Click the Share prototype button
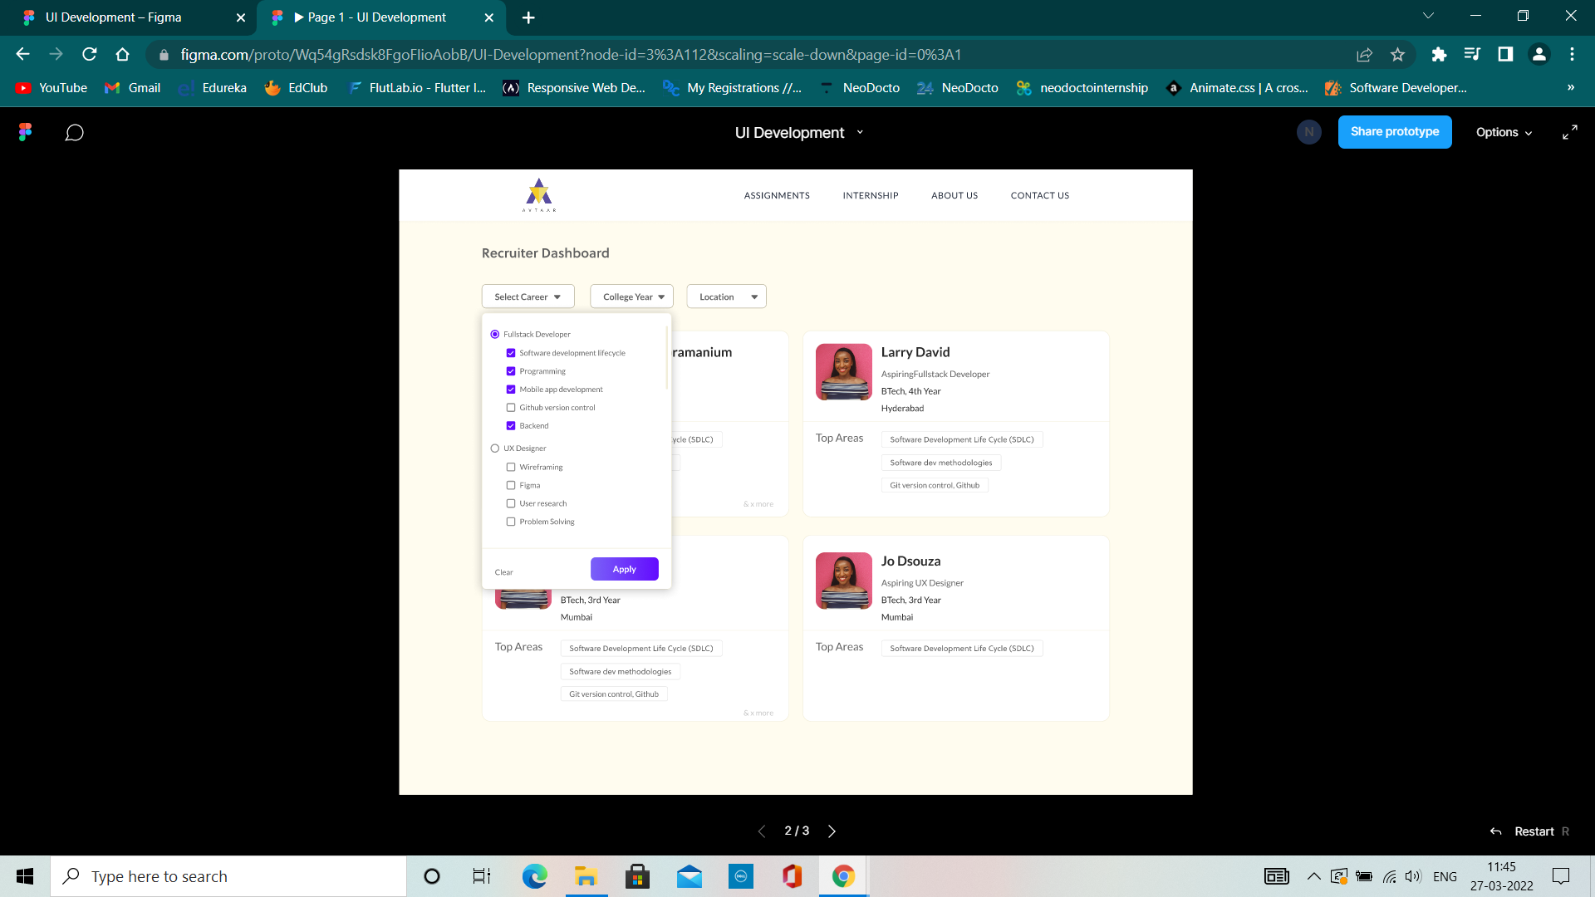Screen dimensions: 1595x897 pyautogui.click(x=1395, y=131)
